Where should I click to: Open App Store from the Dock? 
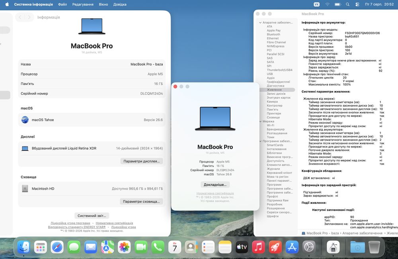click(x=292, y=247)
